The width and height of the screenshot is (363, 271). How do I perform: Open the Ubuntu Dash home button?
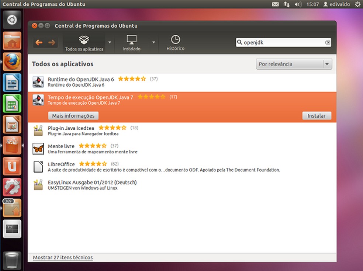[x=12, y=20]
